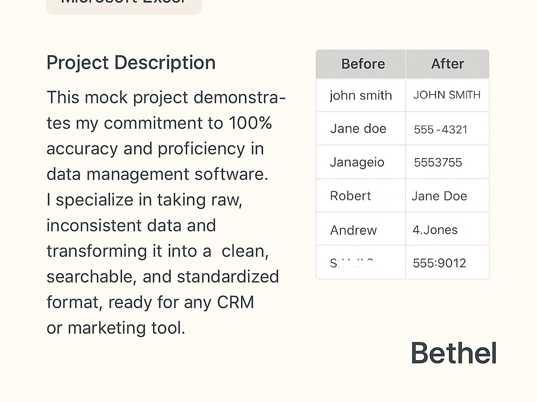Select the 'Janageio' cell
The width and height of the screenshot is (537, 402).
click(361, 162)
